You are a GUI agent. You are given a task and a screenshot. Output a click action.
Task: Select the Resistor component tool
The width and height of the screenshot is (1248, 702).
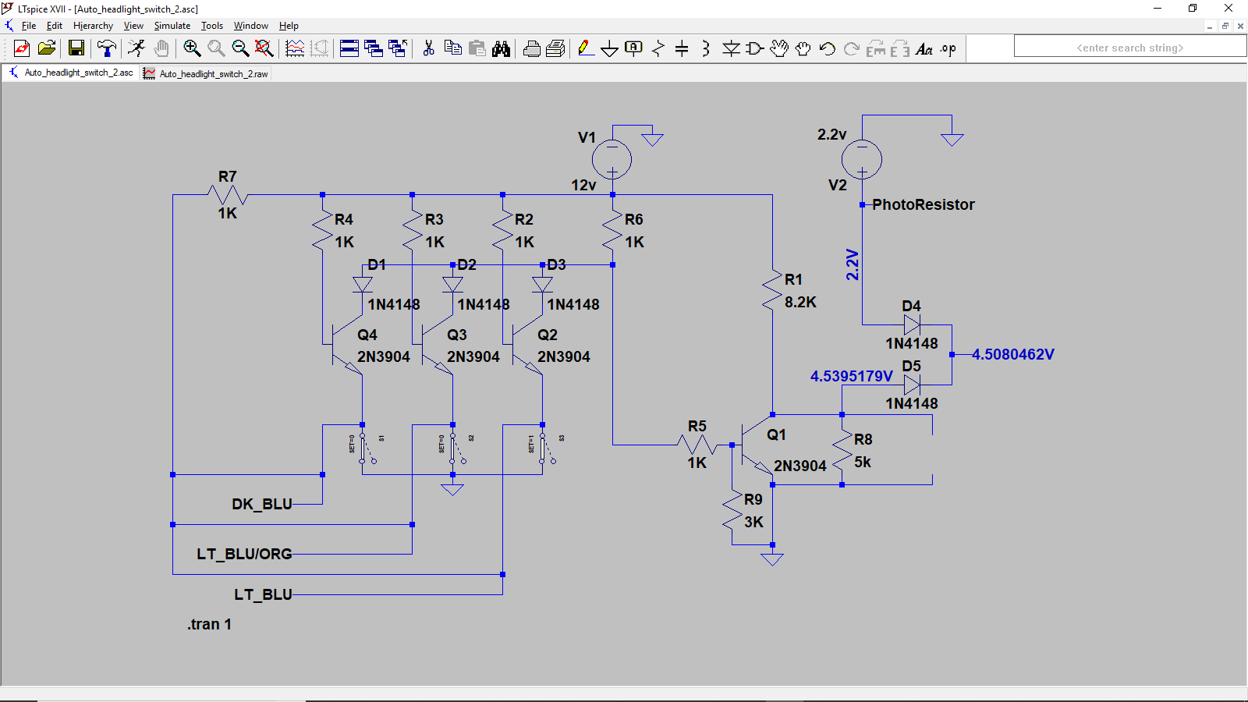pos(658,48)
